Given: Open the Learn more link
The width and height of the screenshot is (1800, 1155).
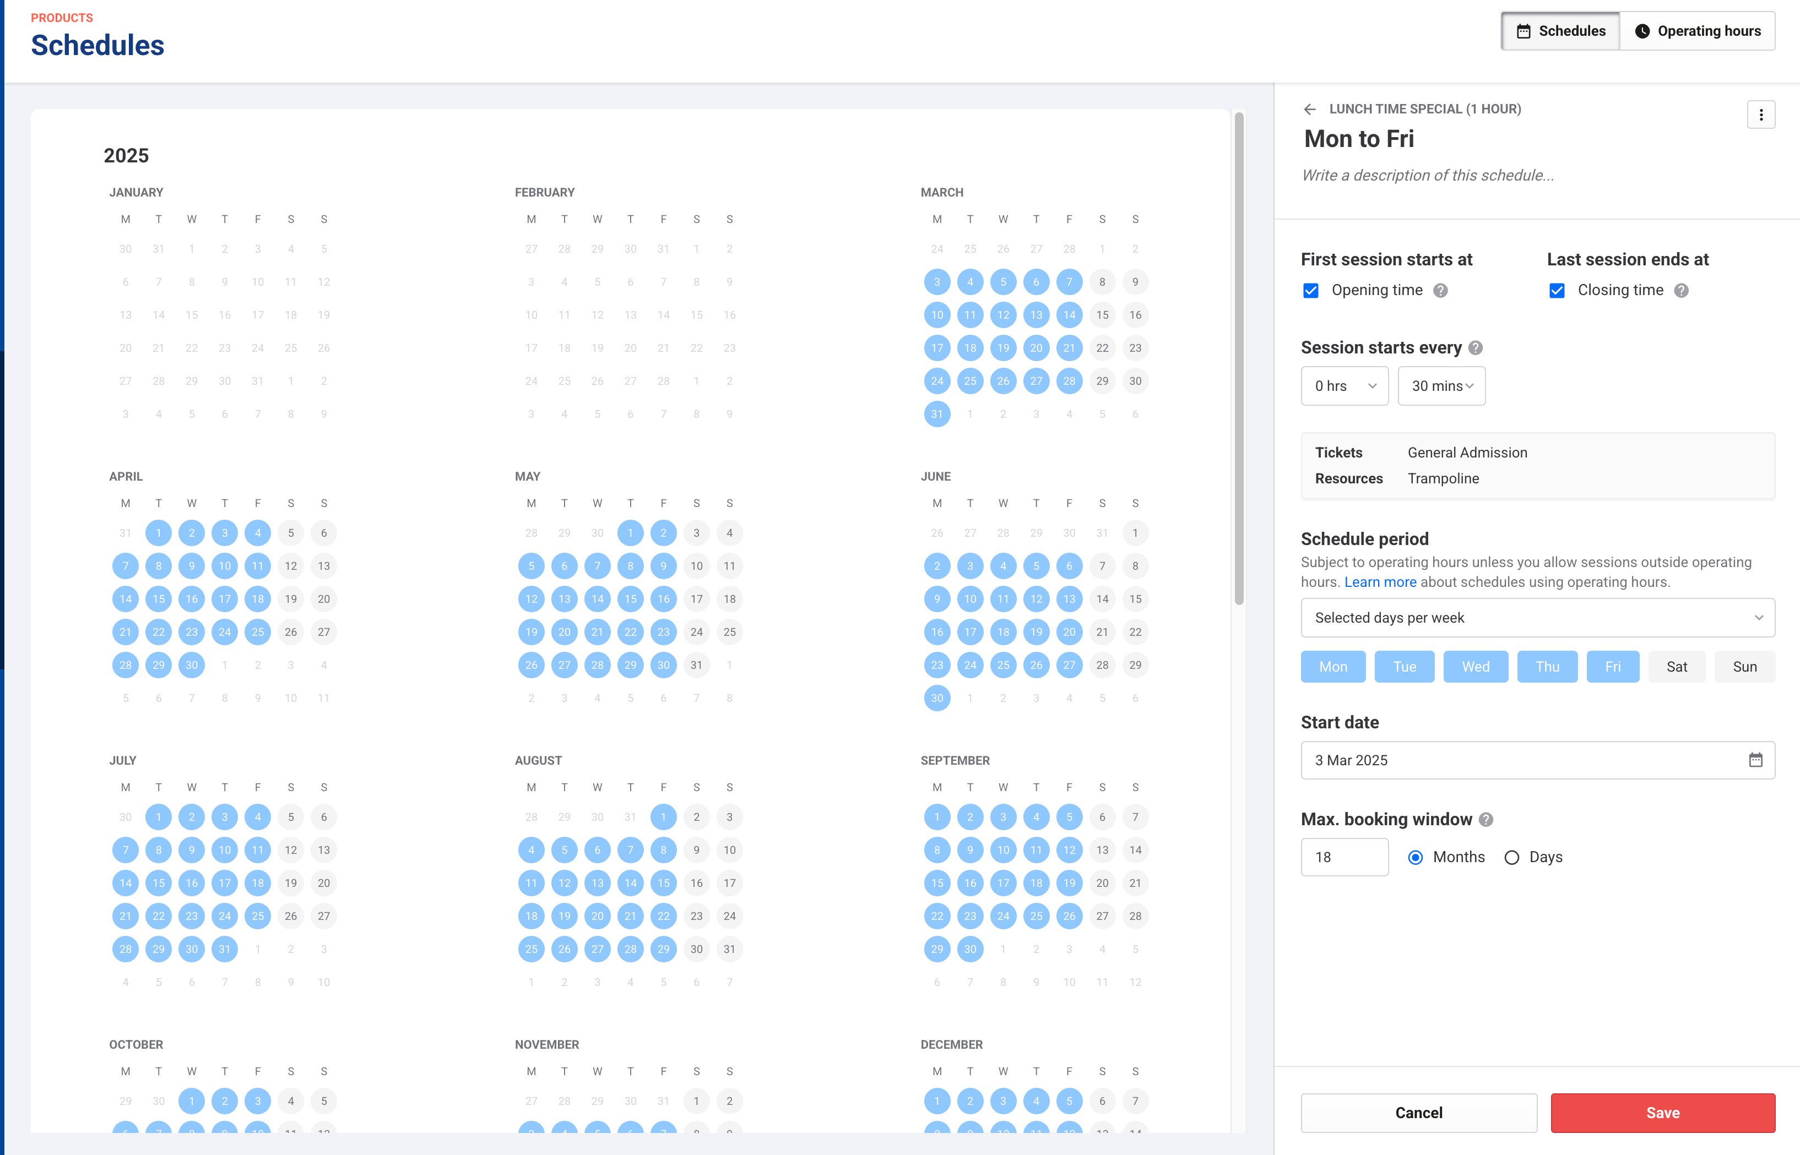Looking at the screenshot, I should click(x=1380, y=582).
